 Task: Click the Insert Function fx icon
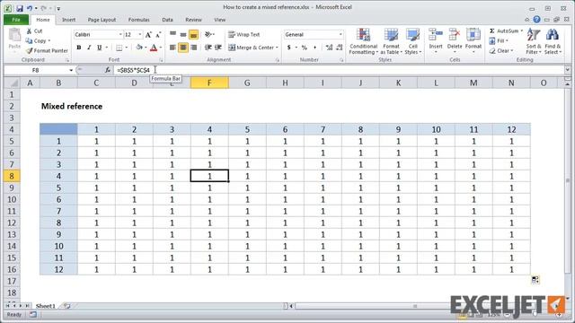108,70
